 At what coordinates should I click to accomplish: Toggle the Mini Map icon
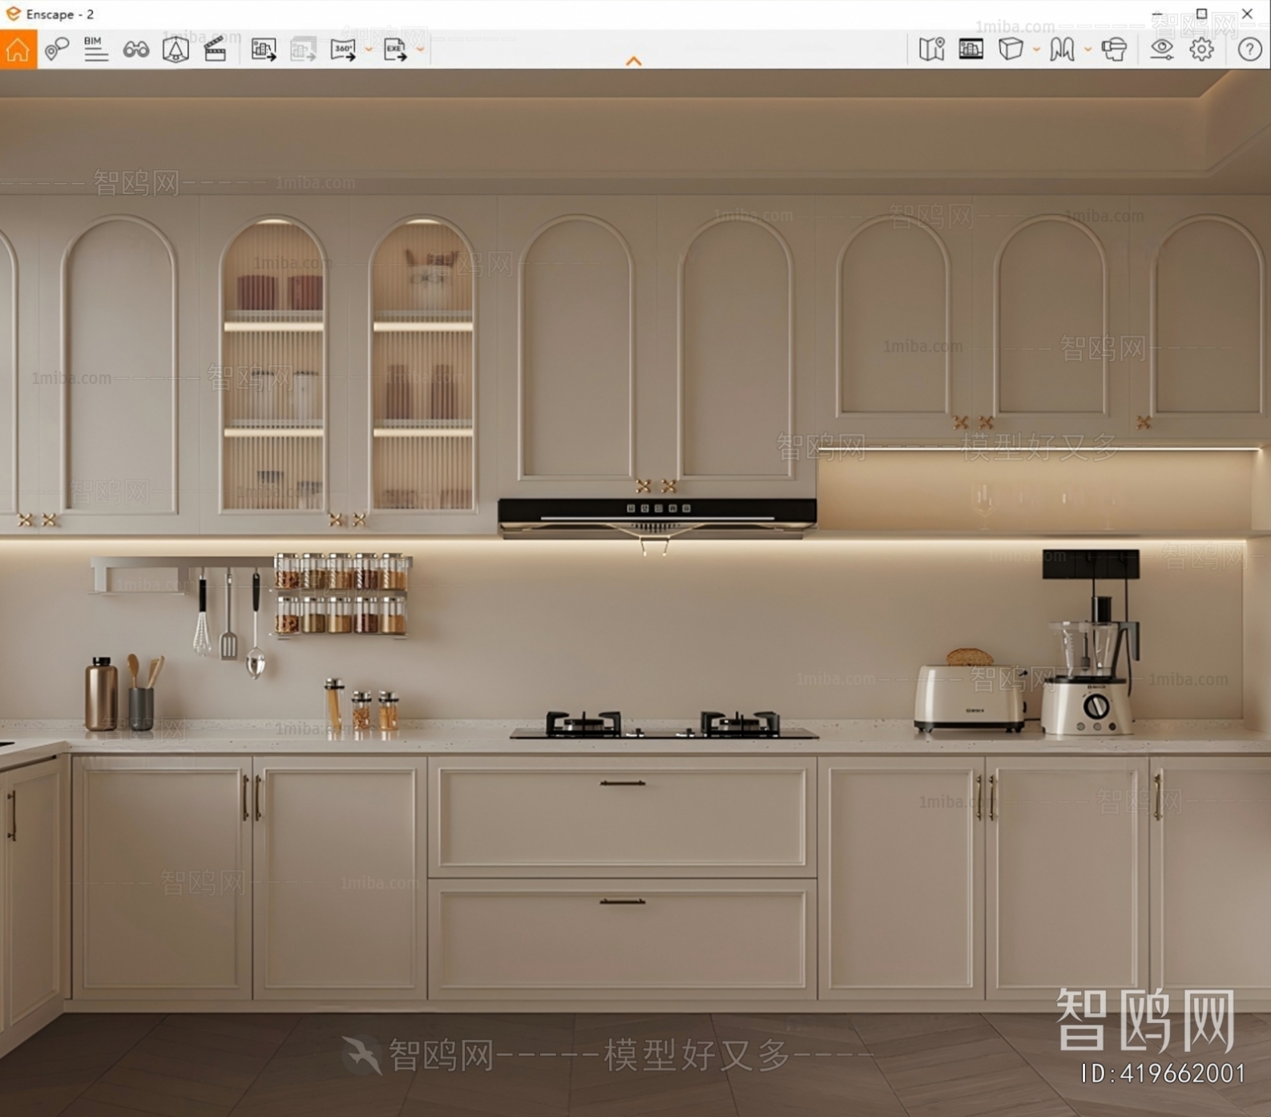coord(932,50)
